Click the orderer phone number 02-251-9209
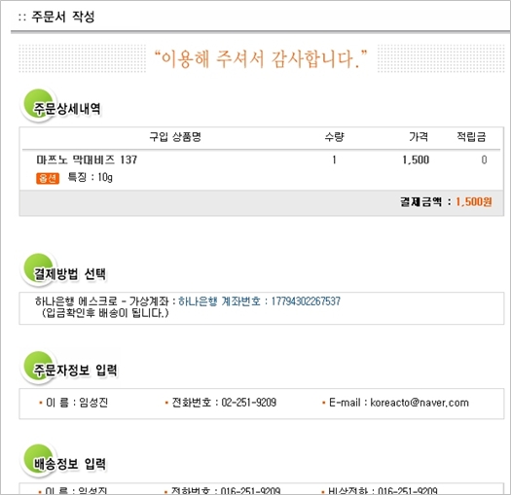The image size is (511, 495). [249, 403]
